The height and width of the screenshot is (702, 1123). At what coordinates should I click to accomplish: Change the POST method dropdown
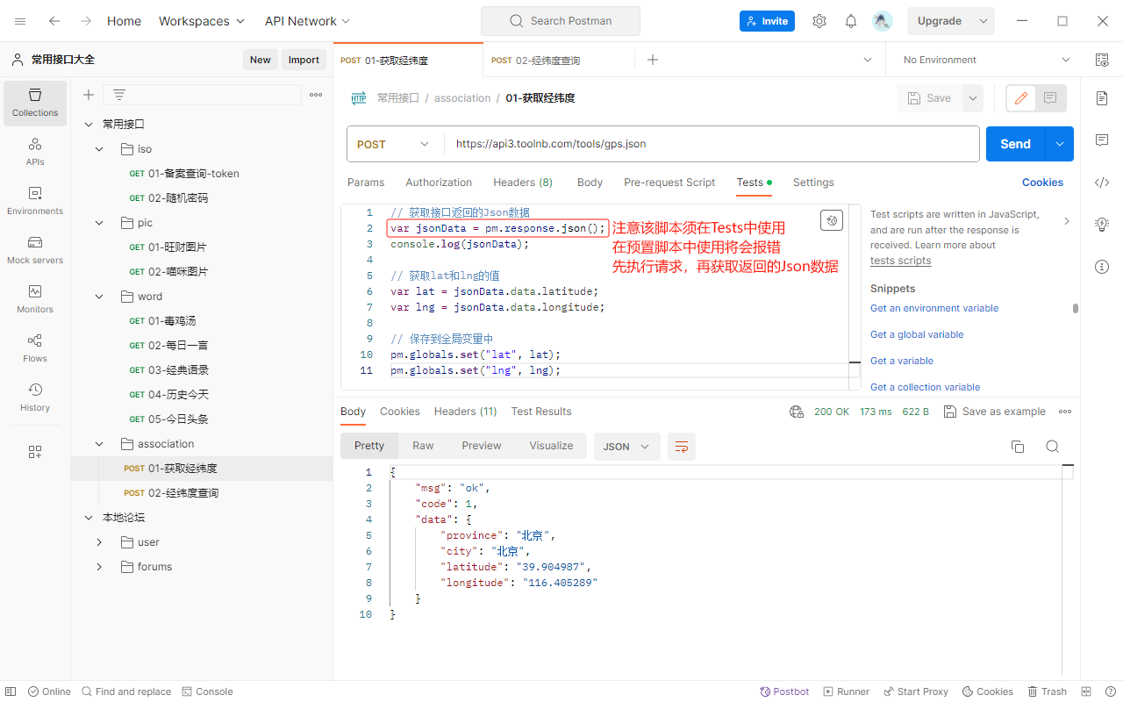[393, 144]
